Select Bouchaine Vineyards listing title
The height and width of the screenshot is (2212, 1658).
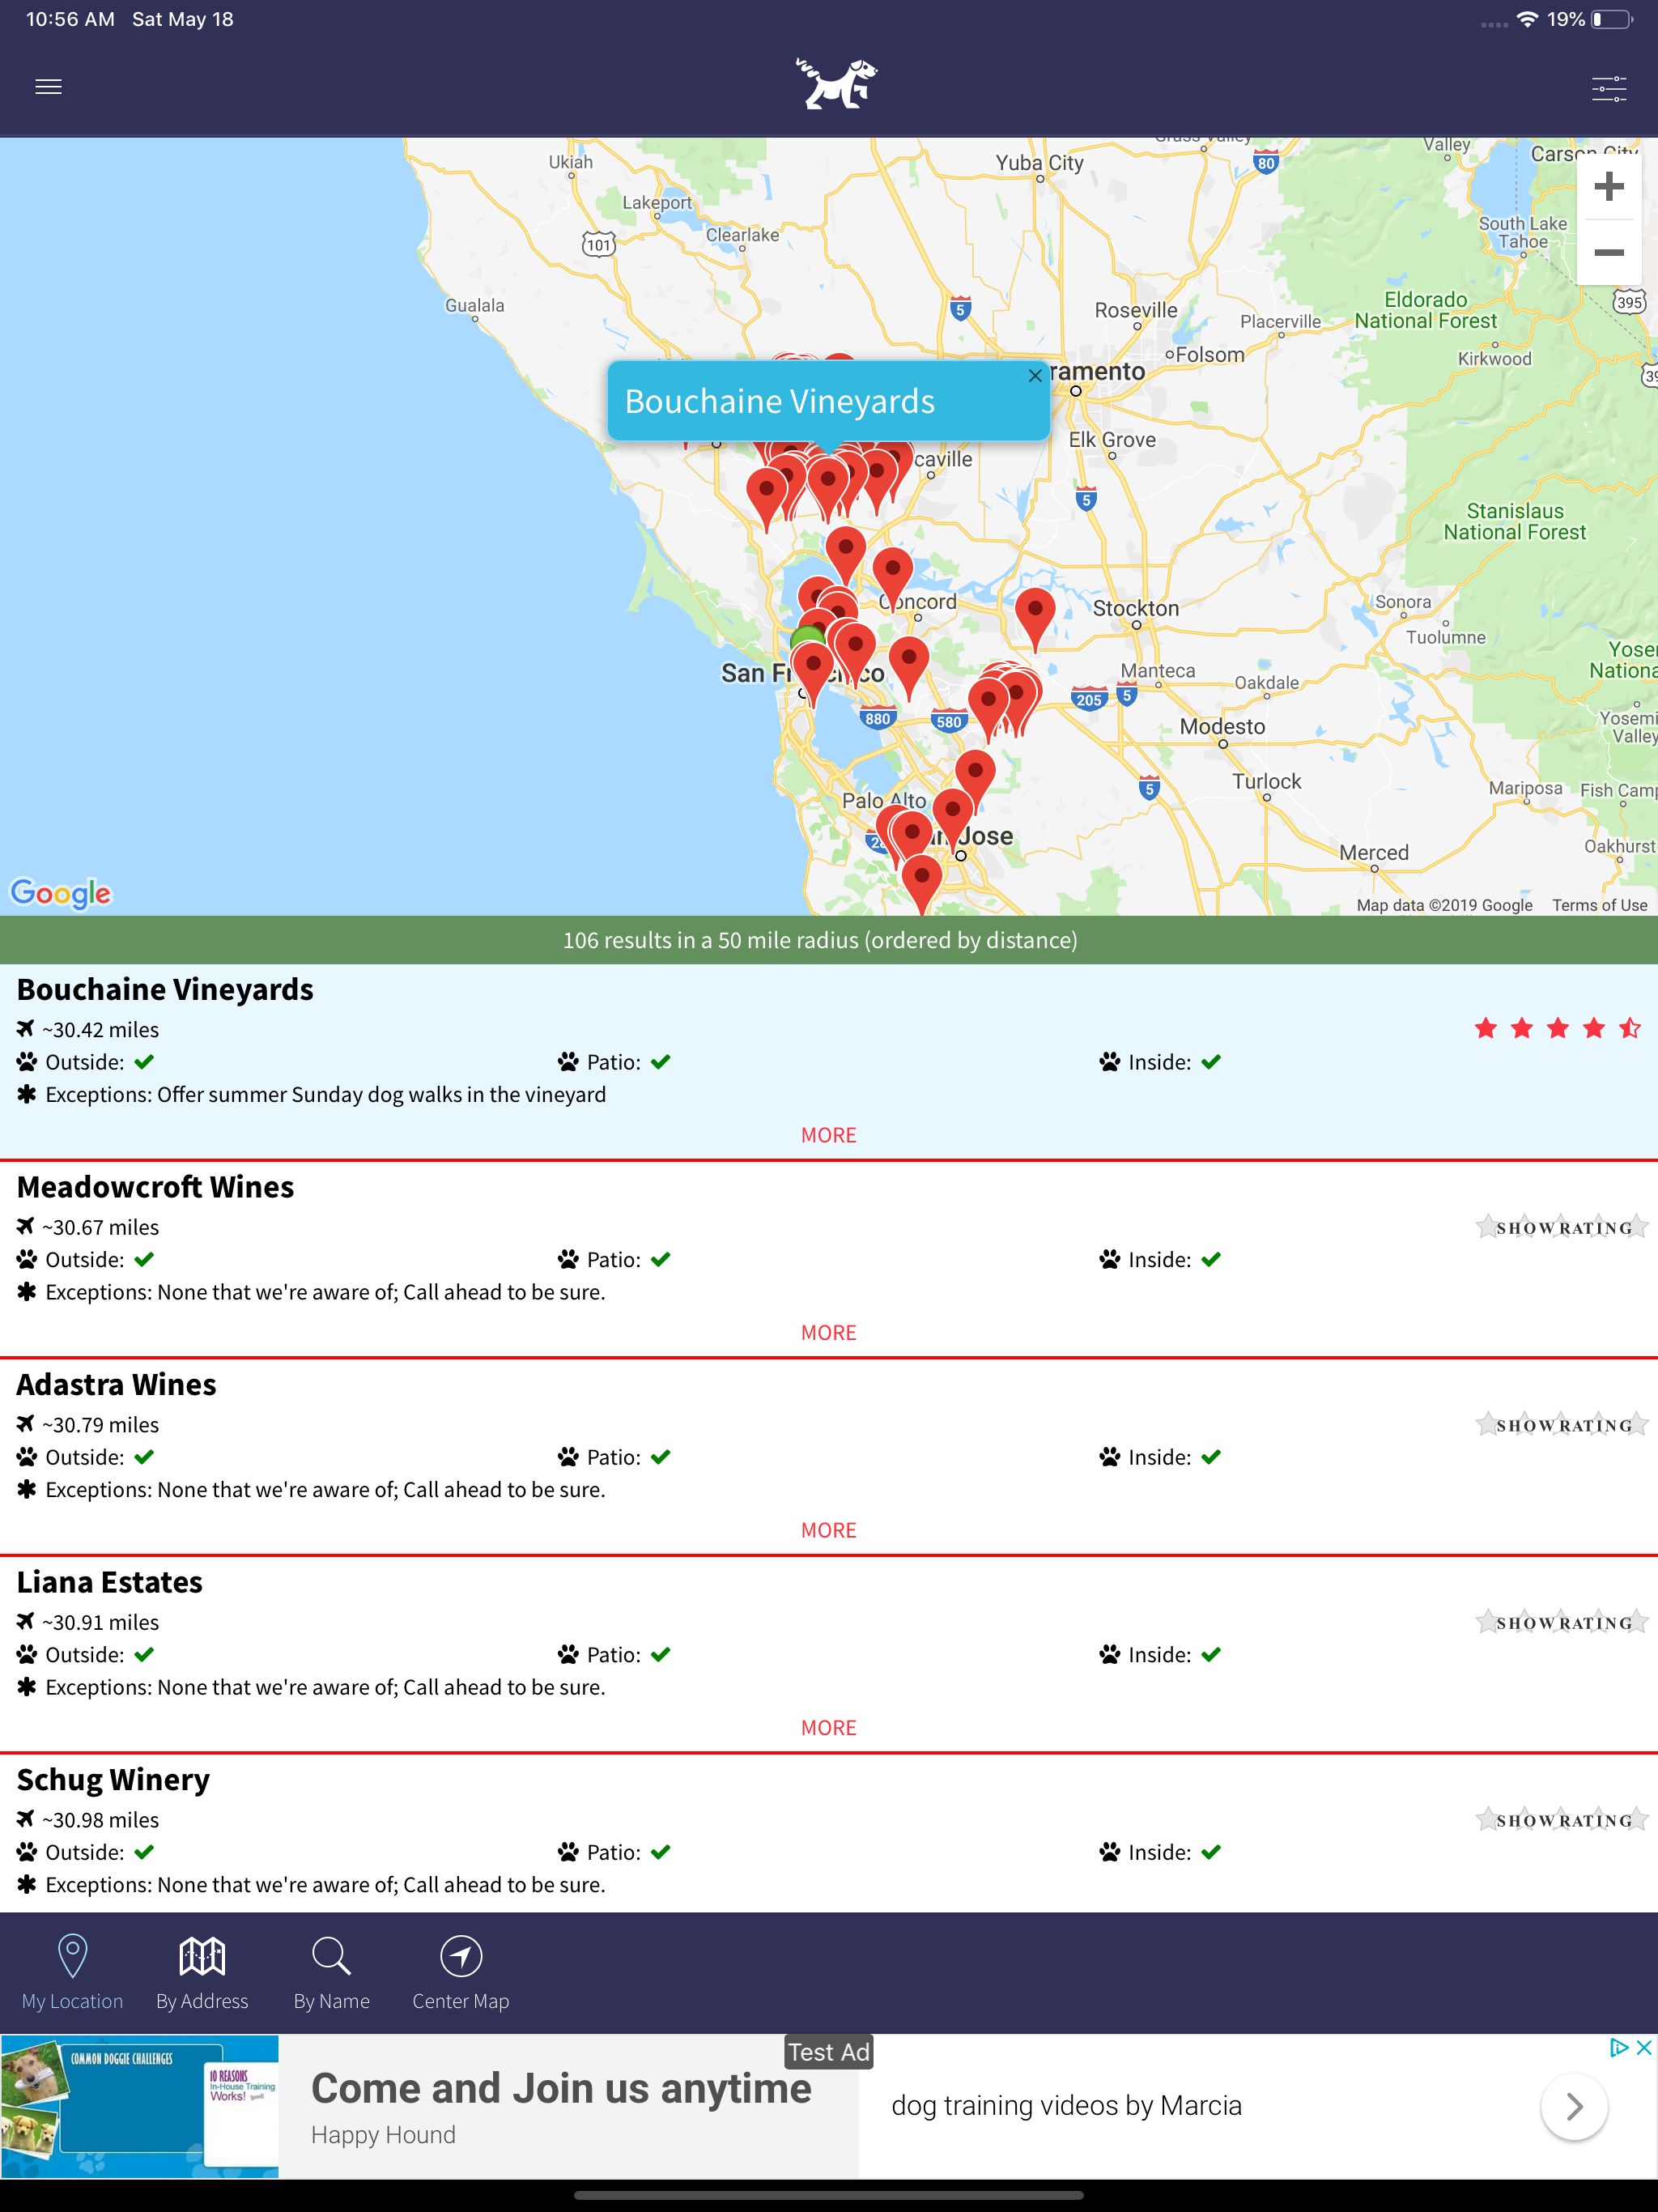click(165, 989)
